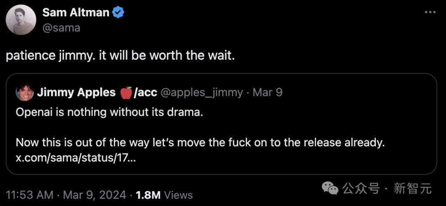Click the Mar 9 quoted tweet date
Image resolution: width=446 pixels, height=206 pixels.
tap(267, 93)
